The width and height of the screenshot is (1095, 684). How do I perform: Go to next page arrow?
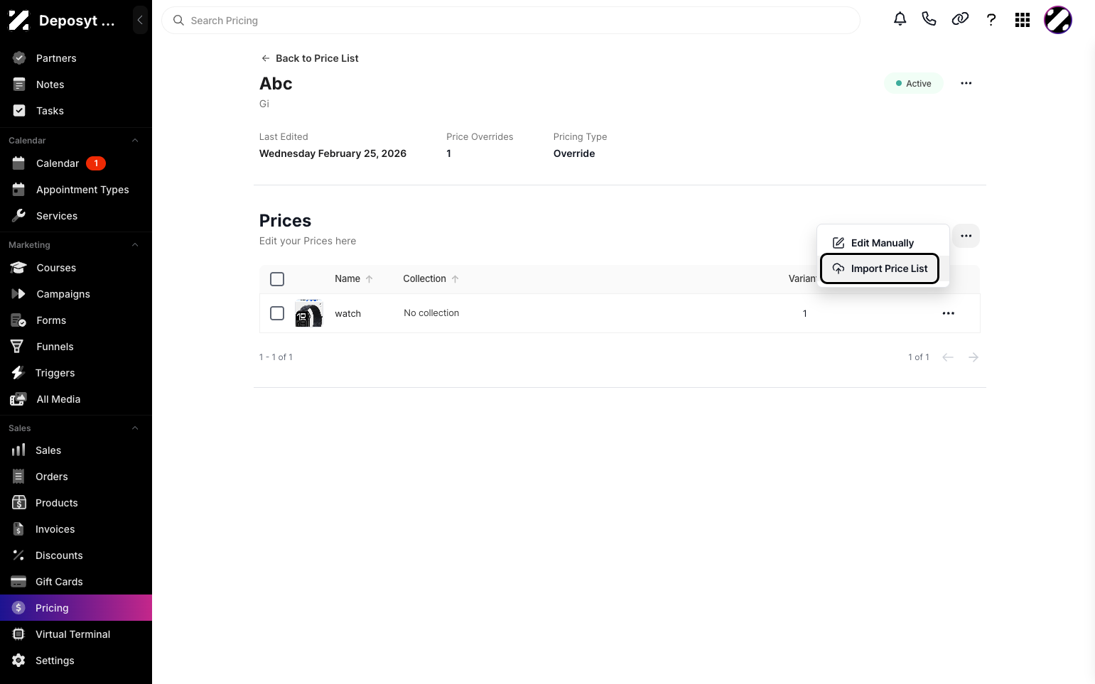(x=973, y=357)
